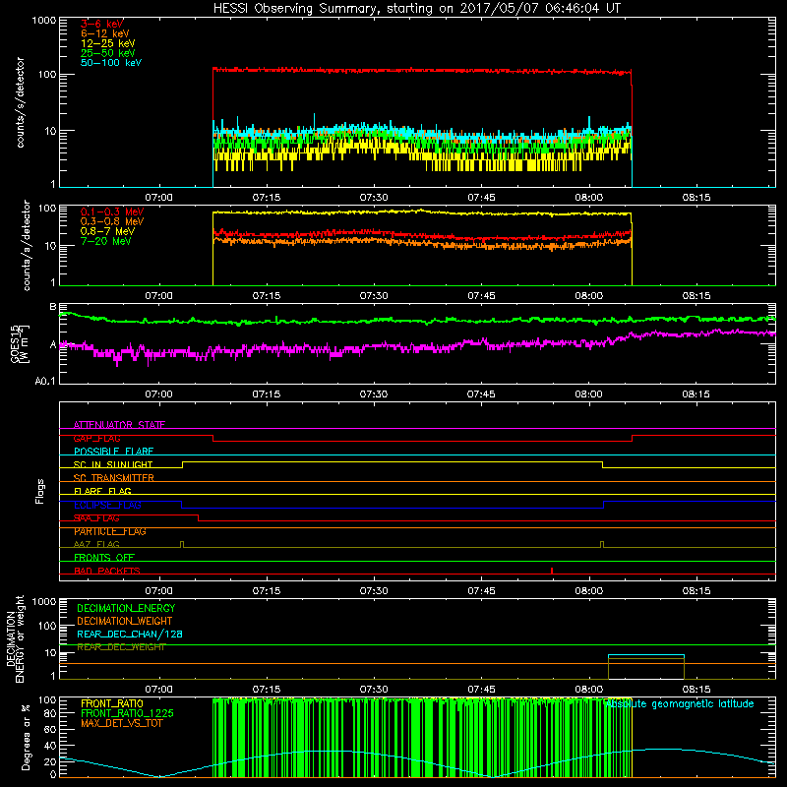This screenshot has height=787, width=787.
Task: Select the 6-12 keV legend label
Action: click(x=105, y=33)
